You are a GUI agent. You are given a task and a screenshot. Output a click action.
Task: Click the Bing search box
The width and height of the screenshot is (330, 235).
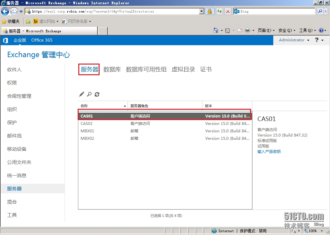274,11
